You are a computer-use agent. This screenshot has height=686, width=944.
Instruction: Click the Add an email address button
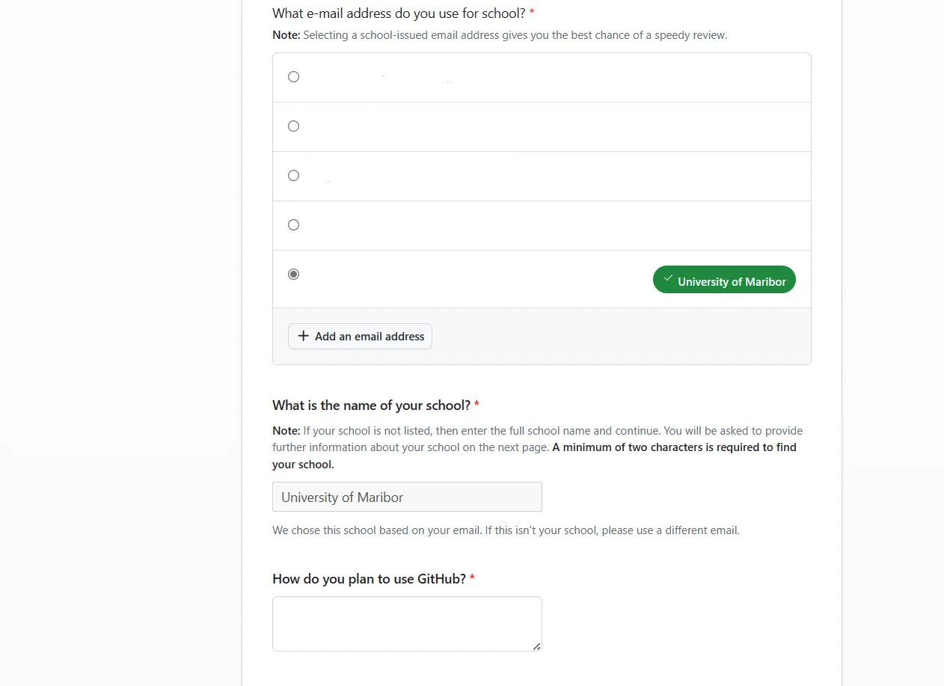click(x=360, y=337)
